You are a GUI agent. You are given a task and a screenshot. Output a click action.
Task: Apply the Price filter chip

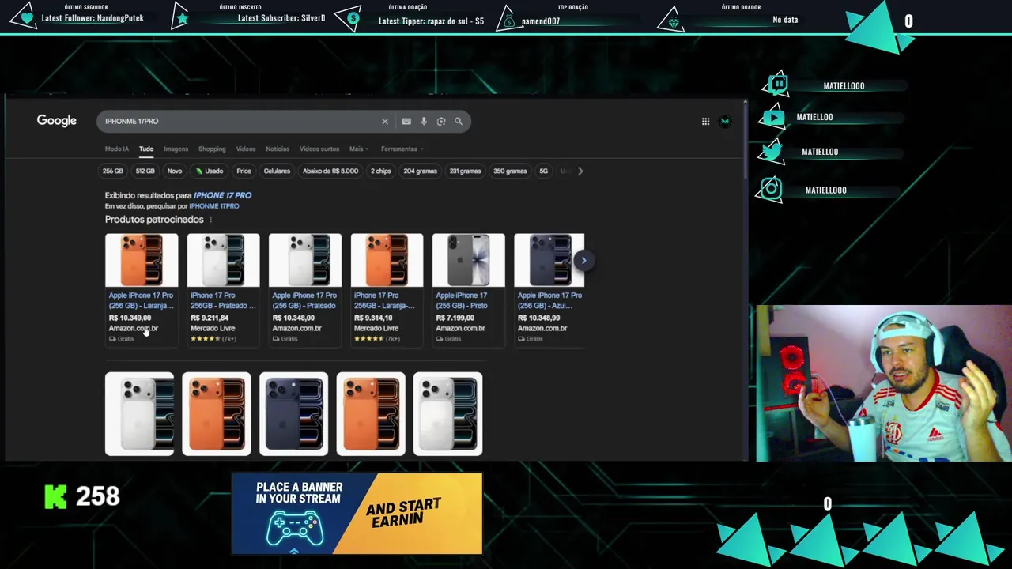point(244,171)
